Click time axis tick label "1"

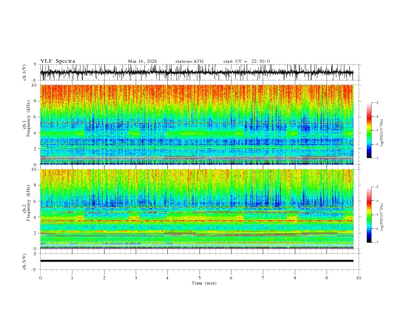(x=72, y=278)
